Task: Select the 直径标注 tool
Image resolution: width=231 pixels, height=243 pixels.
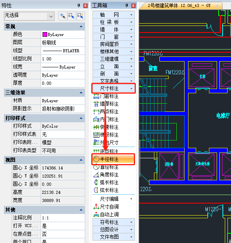Action: (x=106, y=167)
